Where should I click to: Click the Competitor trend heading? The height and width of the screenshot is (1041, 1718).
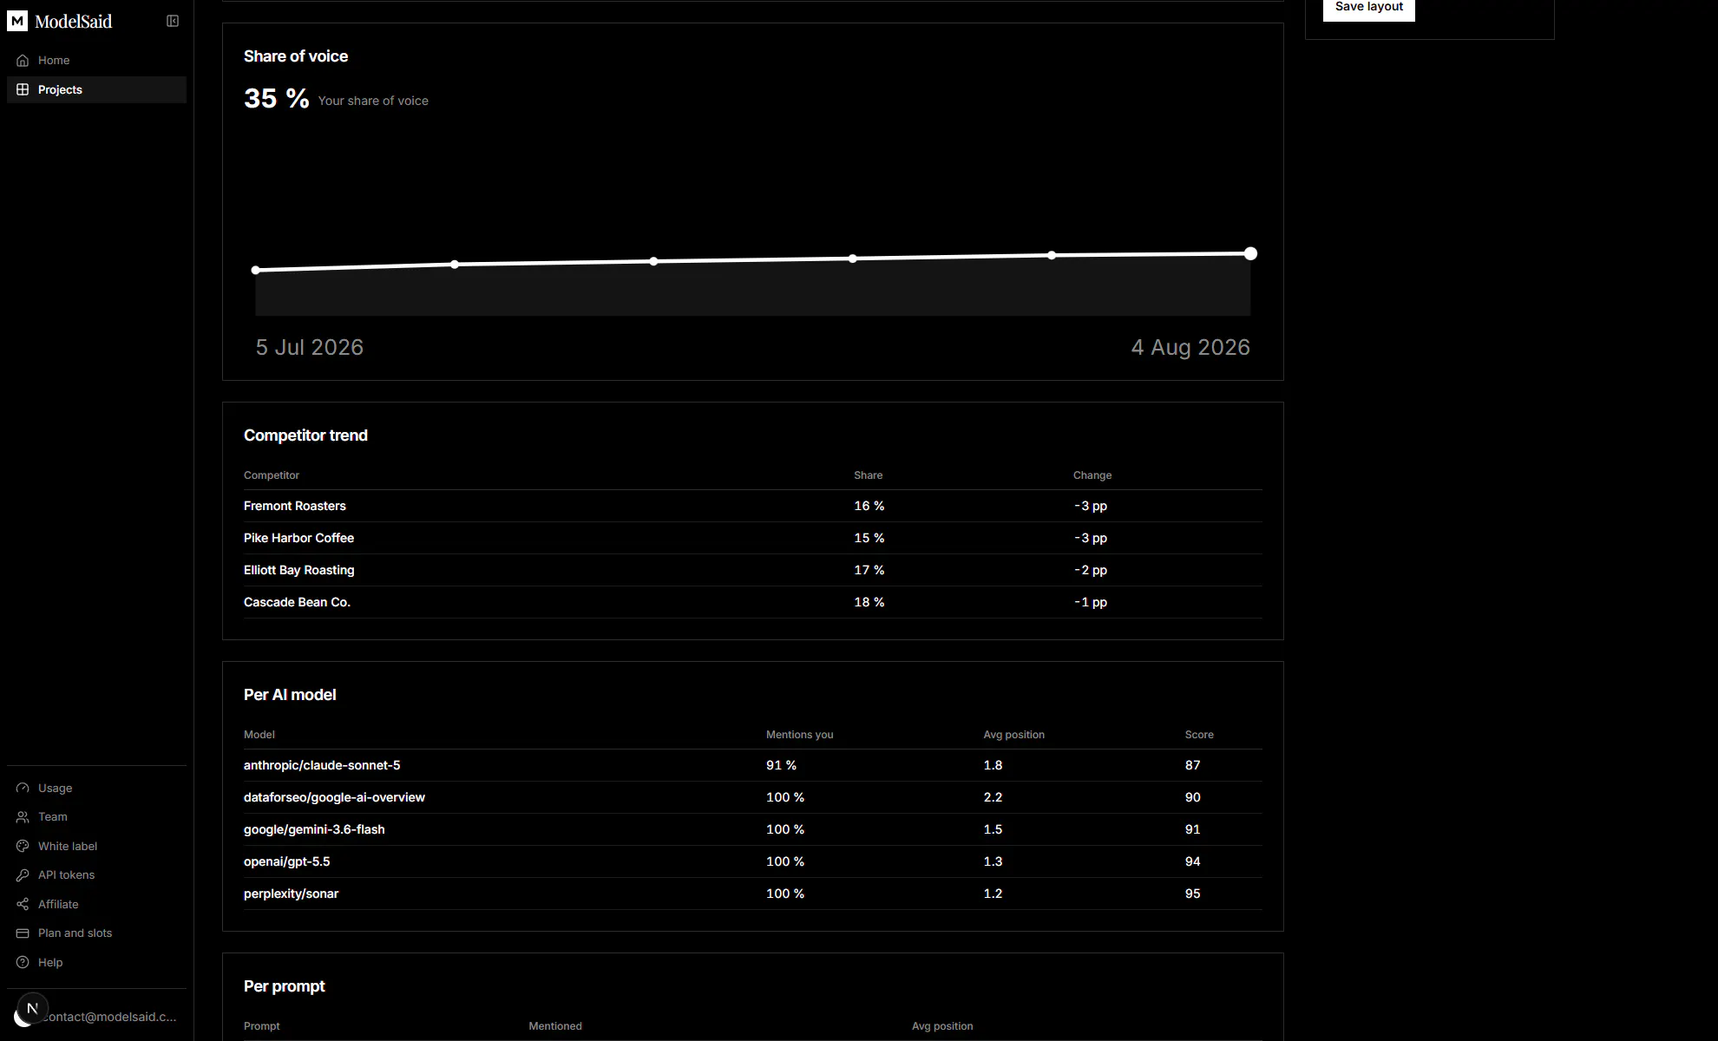coord(305,435)
